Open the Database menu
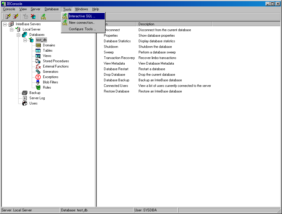Screen dimensions: 282x214 click(x=51, y=9)
